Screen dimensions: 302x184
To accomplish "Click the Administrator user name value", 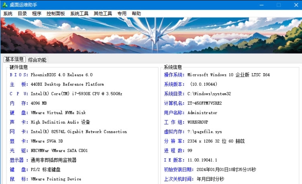I will (202, 113).
